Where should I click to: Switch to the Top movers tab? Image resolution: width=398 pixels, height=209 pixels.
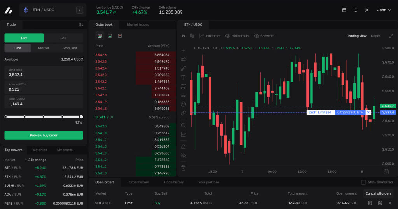14,150
